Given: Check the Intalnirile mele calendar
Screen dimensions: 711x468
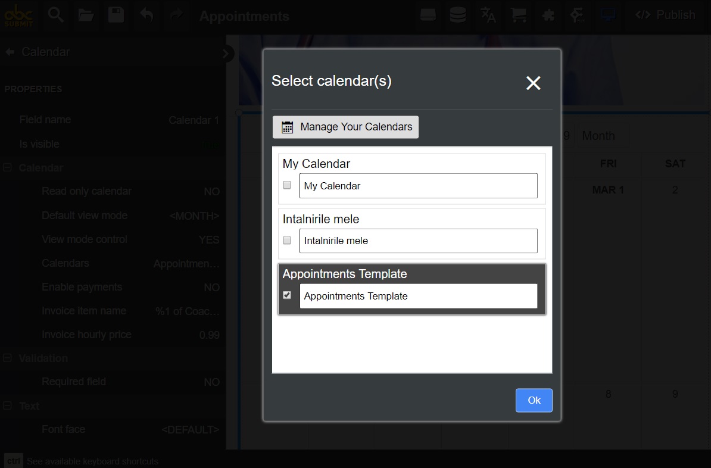Looking at the screenshot, I should click(287, 241).
